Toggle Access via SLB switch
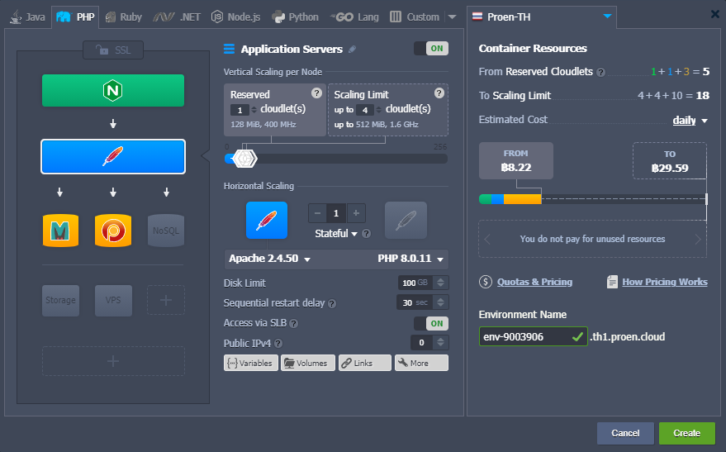The width and height of the screenshot is (726, 452). [x=431, y=323]
